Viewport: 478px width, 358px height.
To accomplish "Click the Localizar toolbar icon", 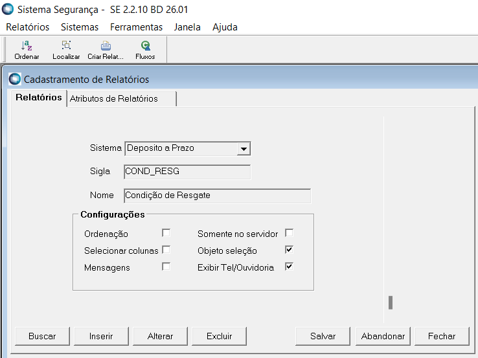I will [66, 46].
